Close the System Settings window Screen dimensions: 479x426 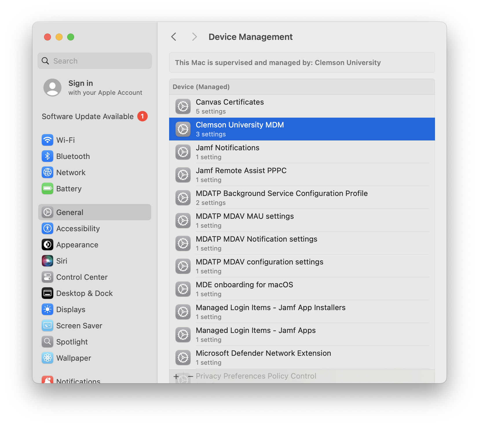tap(47, 37)
